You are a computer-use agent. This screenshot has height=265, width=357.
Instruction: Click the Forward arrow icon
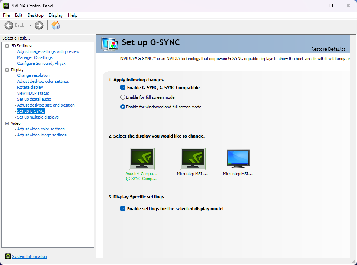coord(39,25)
